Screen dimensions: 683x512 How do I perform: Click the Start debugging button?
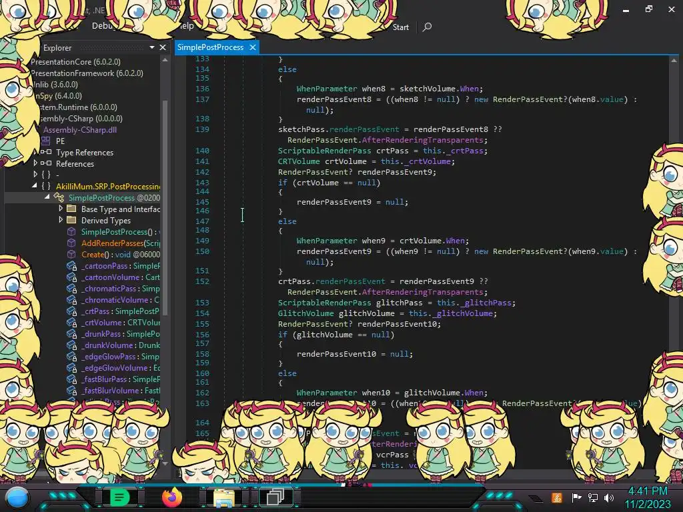(x=400, y=27)
